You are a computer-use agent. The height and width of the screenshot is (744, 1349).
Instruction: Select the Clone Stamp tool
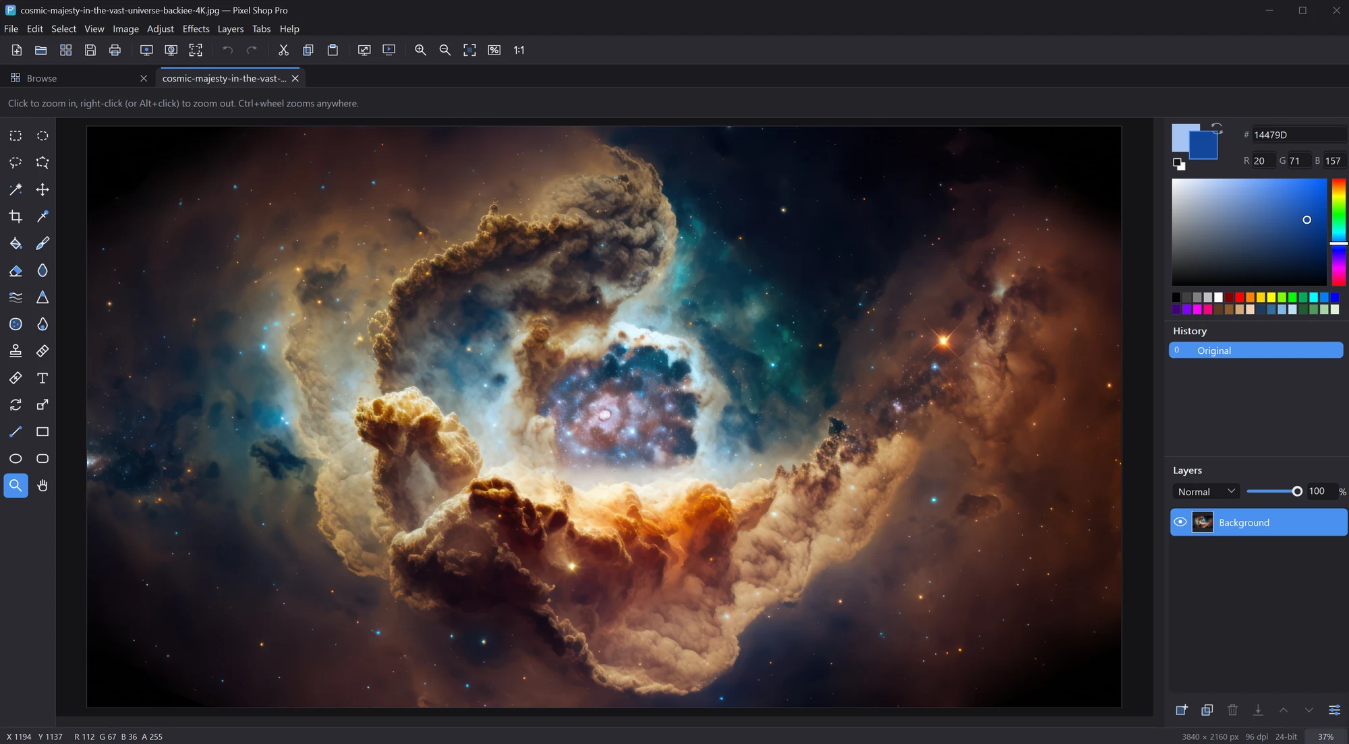(16, 351)
